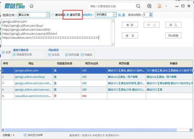Select the 查询域名 radio button
Screen dimensions: 194x139
[53, 15]
